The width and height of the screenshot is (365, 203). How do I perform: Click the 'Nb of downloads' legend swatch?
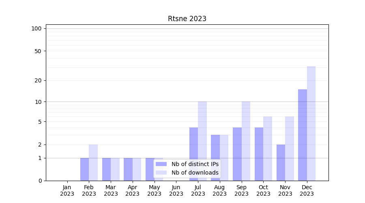[161, 173]
